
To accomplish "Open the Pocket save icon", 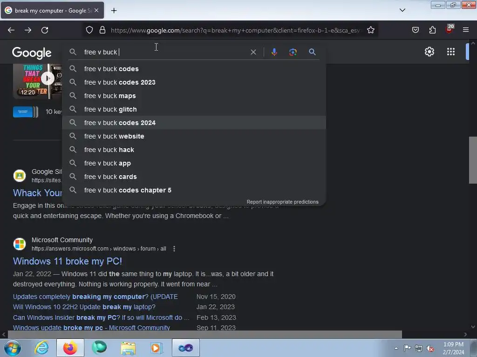I will point(416,30).
